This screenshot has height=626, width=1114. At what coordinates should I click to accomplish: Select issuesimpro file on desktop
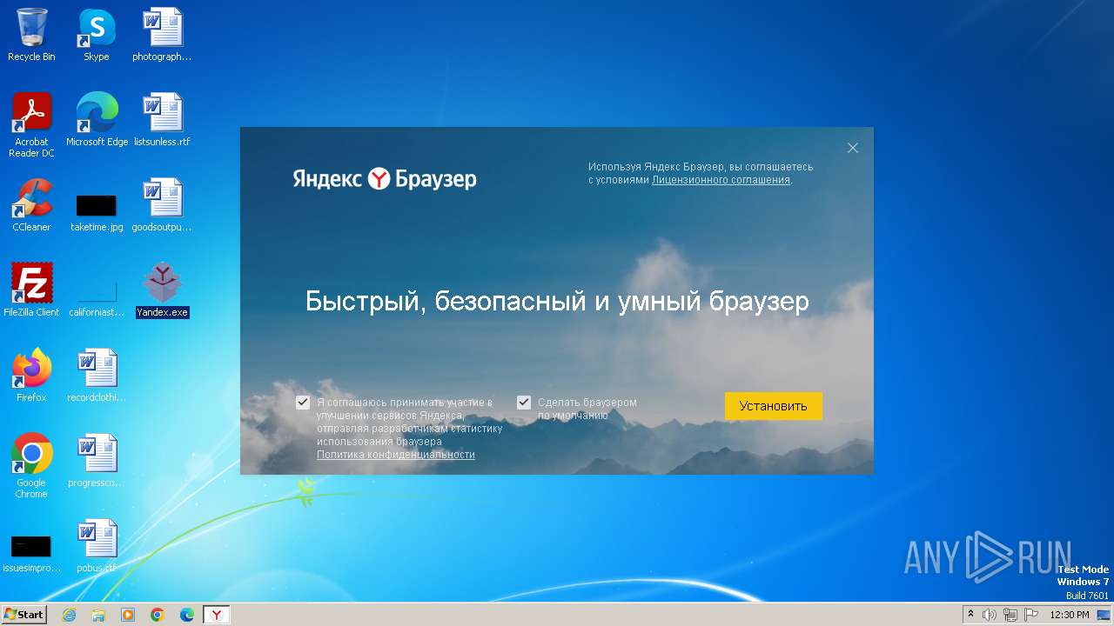tap(31, 553)
